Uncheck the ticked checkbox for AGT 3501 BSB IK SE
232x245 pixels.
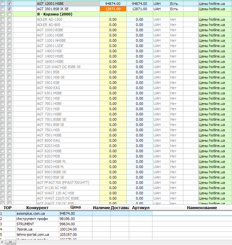pyautogui.click(x=9, y=9)
